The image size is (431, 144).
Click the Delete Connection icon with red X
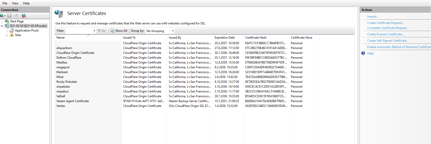(24, 16)
